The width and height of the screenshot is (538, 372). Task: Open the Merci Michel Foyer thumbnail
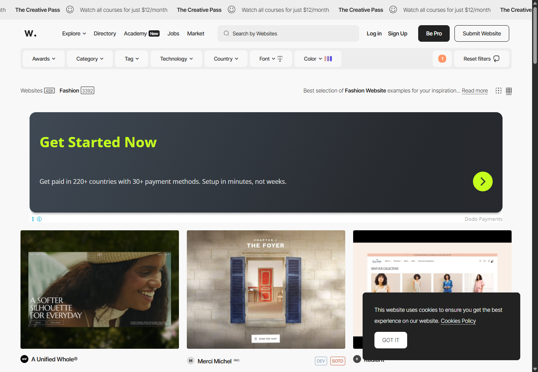[266, 289]
